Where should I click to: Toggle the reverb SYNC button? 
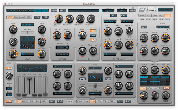click(x=144, y=27)
